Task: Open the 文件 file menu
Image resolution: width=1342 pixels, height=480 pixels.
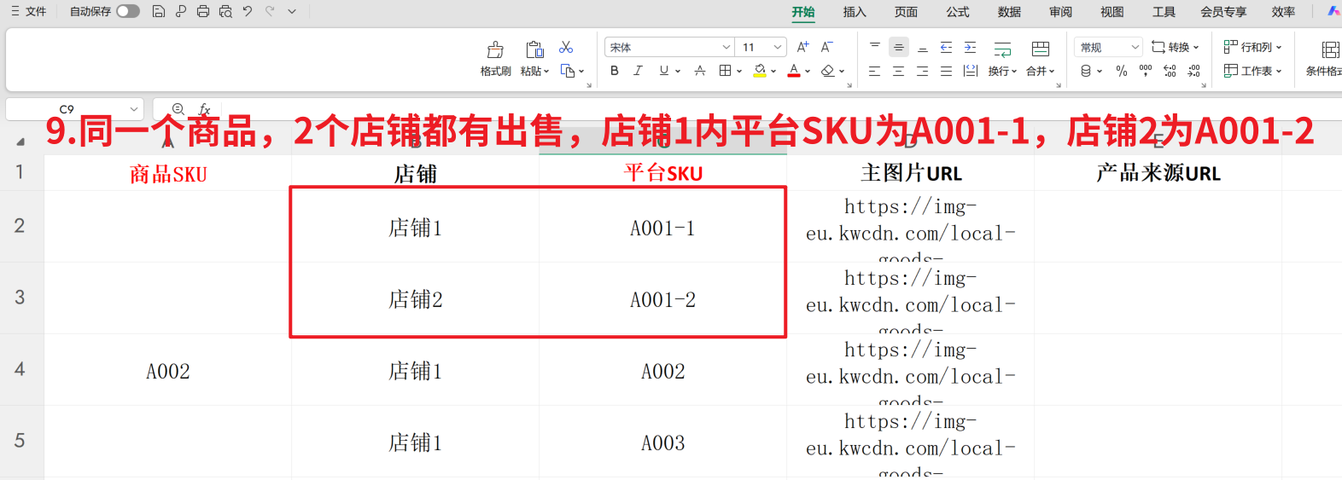Action: (29, 12)
